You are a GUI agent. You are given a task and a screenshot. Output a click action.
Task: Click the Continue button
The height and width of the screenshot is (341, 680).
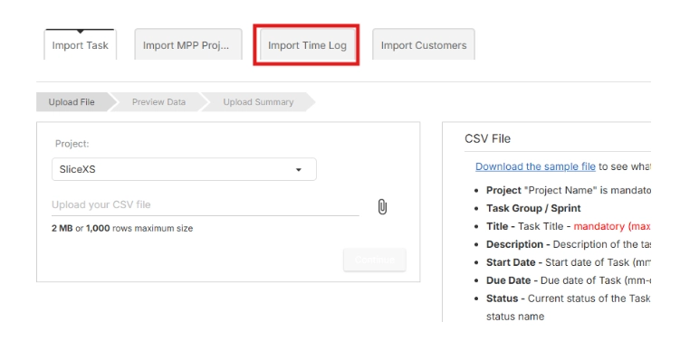pyautogui.click(x=375, y=260)
